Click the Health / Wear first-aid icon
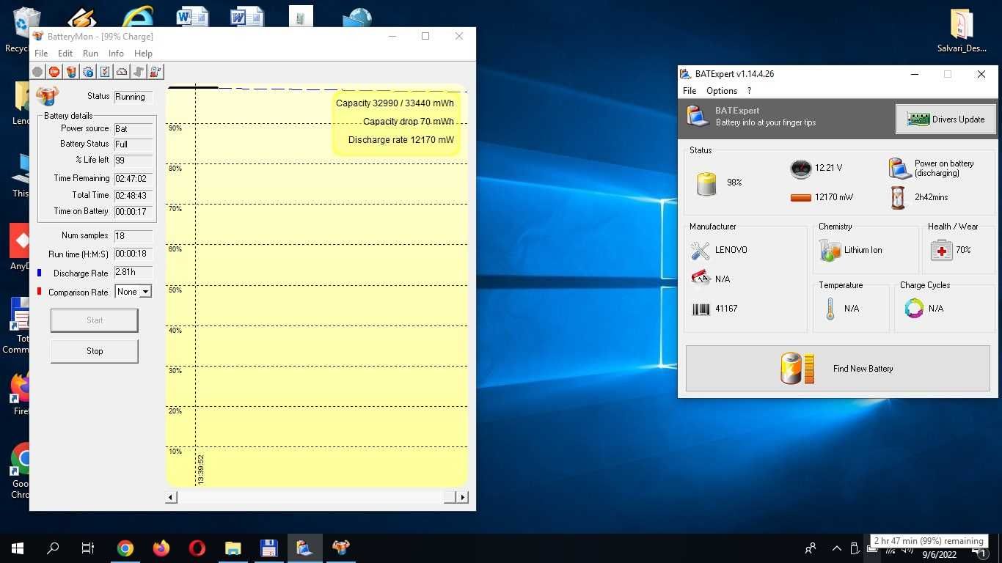Viewport: 1002px width, 563px height. point(941,251)
